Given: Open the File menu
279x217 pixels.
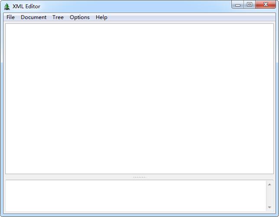Looking at the screenshot, I should pos(10,17).
